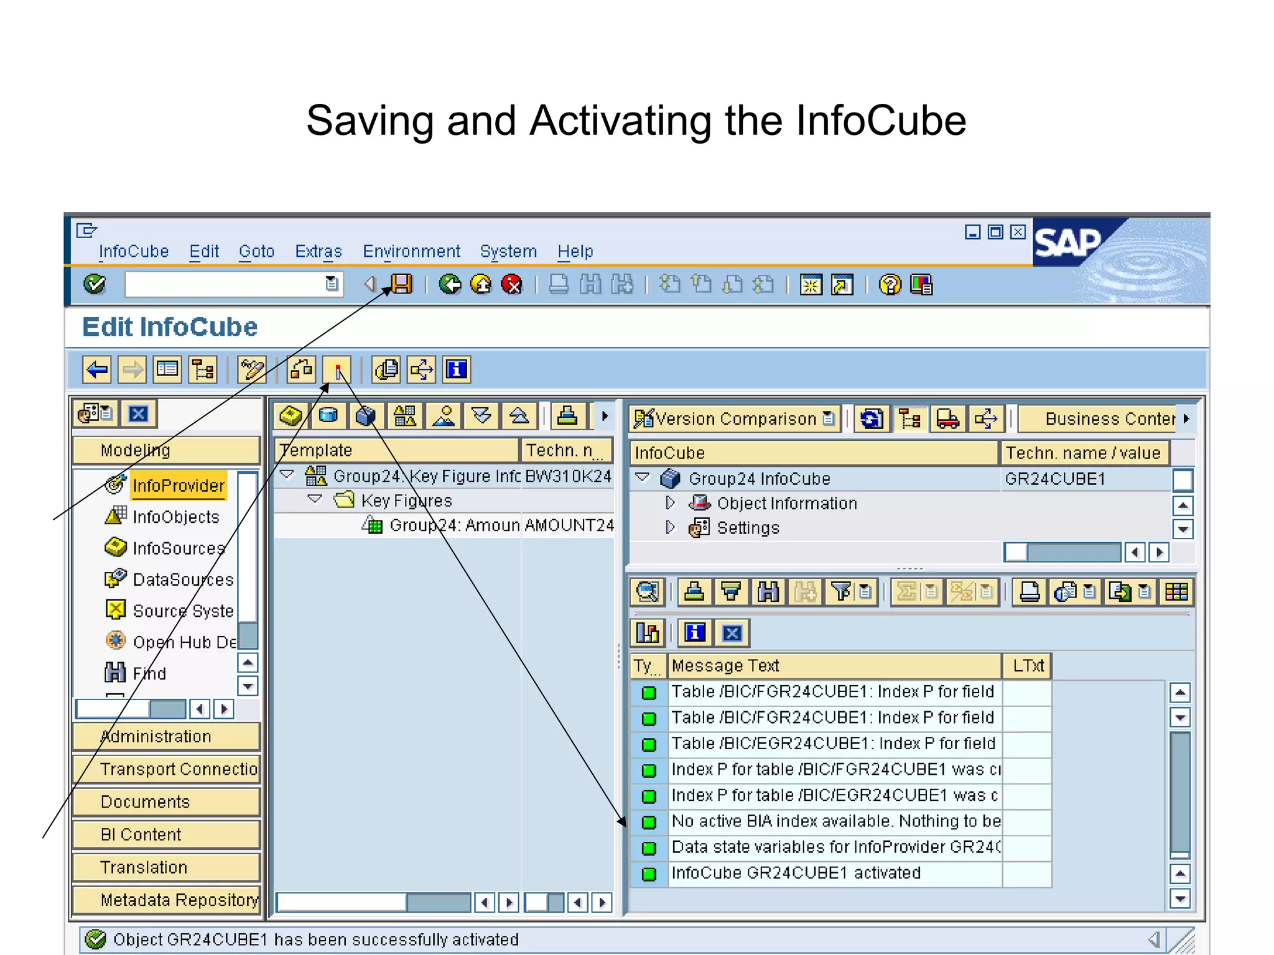Click the Modeling section button
Image resolution: width=1274 pixels, height=955 pixels.
click(x=166, y=450)
